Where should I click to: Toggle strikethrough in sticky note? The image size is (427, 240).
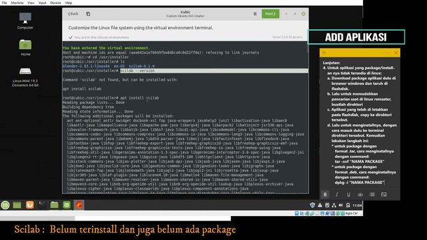[x=360, y=194]
